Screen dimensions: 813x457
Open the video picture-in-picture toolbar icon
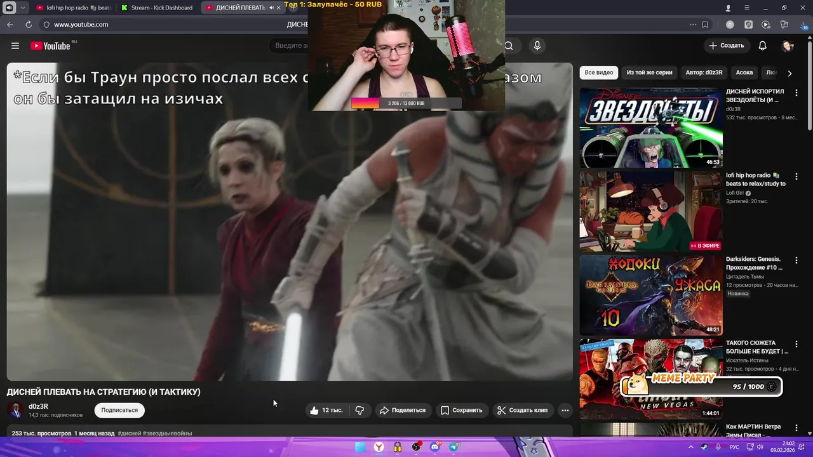point(766,25)
